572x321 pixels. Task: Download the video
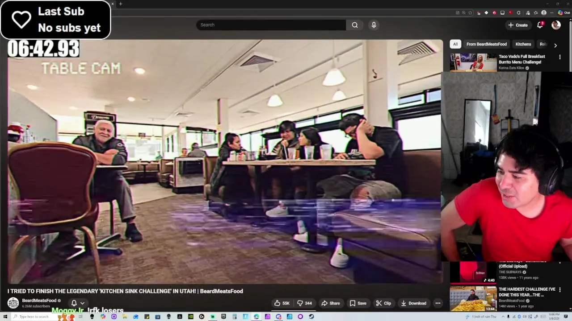[413, 303]
